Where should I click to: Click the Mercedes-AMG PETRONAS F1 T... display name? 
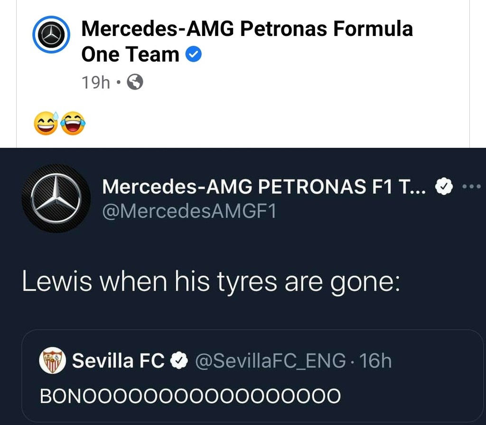[x=266, y=188]
